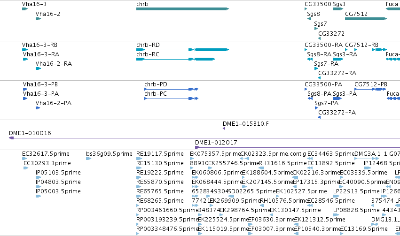This screenshot has width=400, height=236.
Task: Click the CG33500-PA protein arrow
Action: [306, 89]
